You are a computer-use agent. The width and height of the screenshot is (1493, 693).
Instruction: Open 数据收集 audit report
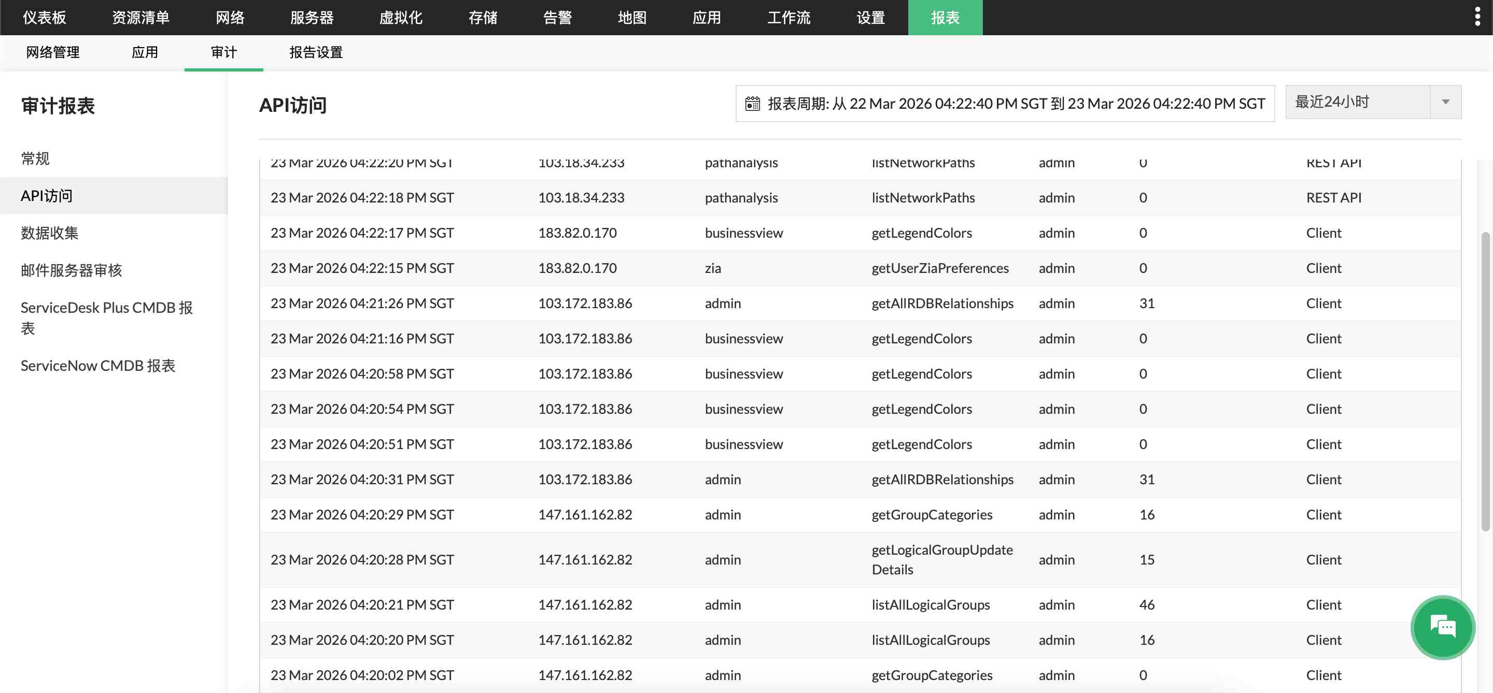coord(49,233)
